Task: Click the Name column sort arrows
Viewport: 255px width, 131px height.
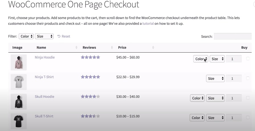Action: pyautogui.click(x=76, y=47)
